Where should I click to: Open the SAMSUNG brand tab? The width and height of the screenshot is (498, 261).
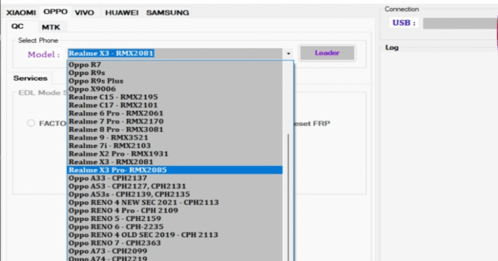pos(167,13)
